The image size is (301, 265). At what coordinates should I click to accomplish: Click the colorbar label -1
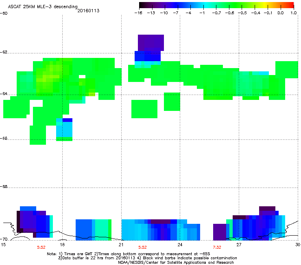pyautogui.click(x=202, y=13)
